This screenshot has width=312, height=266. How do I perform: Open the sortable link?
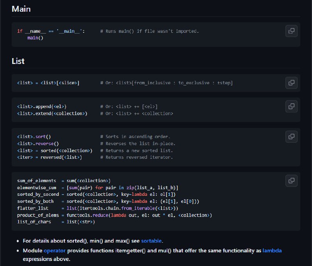151,241
